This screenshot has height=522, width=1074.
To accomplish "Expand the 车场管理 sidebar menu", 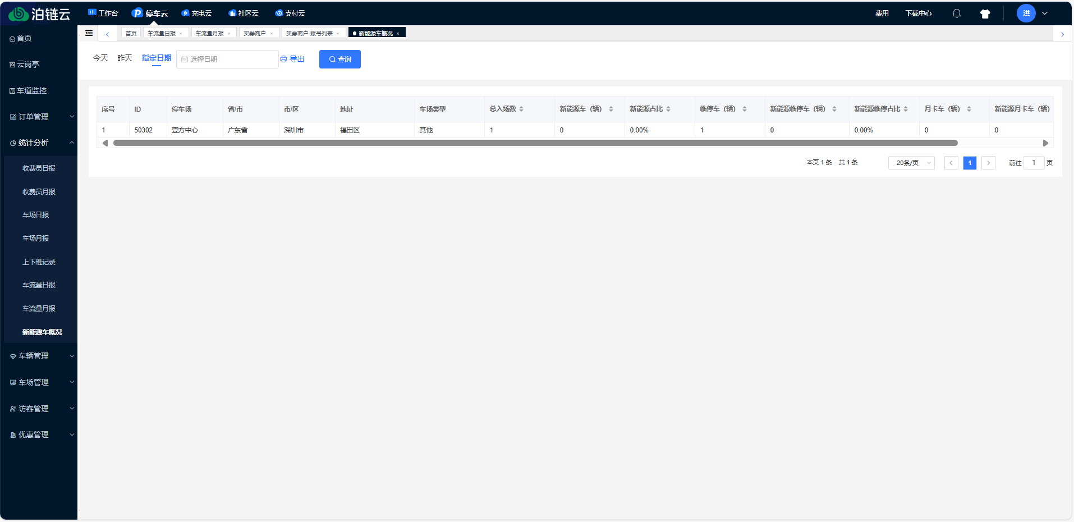I will point(39,382).
